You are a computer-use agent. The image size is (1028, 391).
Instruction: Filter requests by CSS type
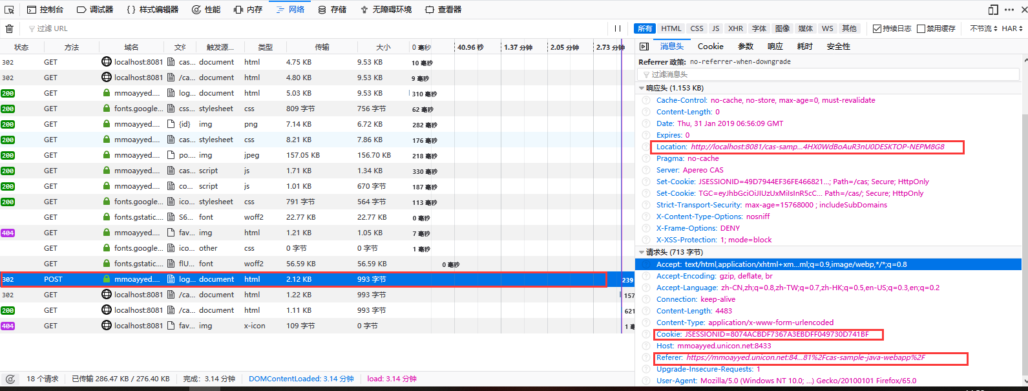697,28
